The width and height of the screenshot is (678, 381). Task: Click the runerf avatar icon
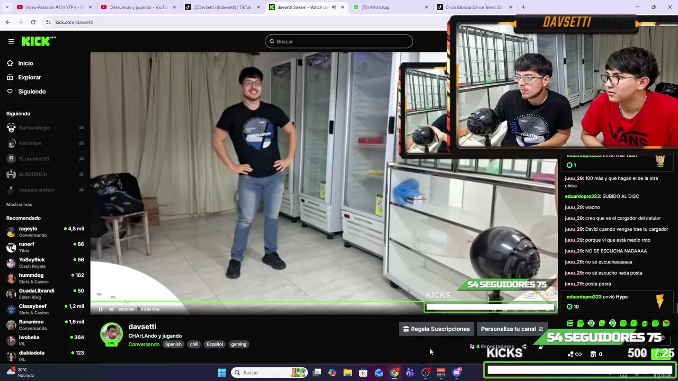[x=11, y=247]
